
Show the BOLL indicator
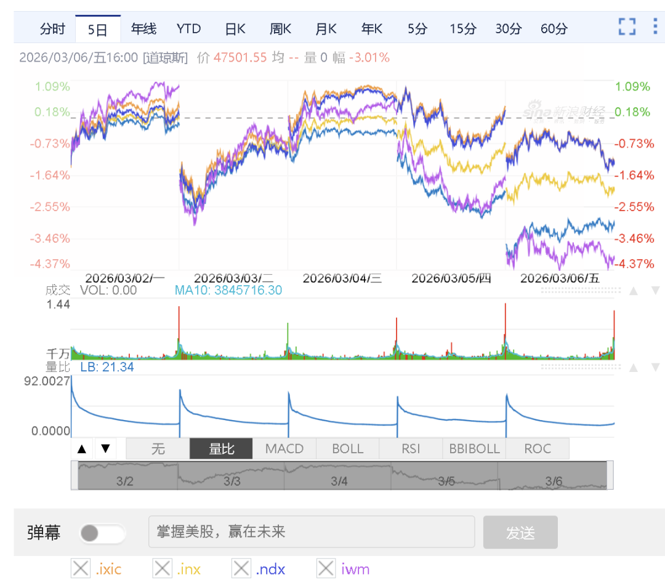coord(347,449)
